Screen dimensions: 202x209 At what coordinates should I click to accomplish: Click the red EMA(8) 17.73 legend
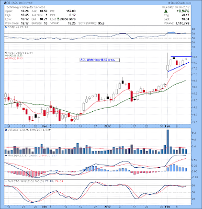click(13, 59)
